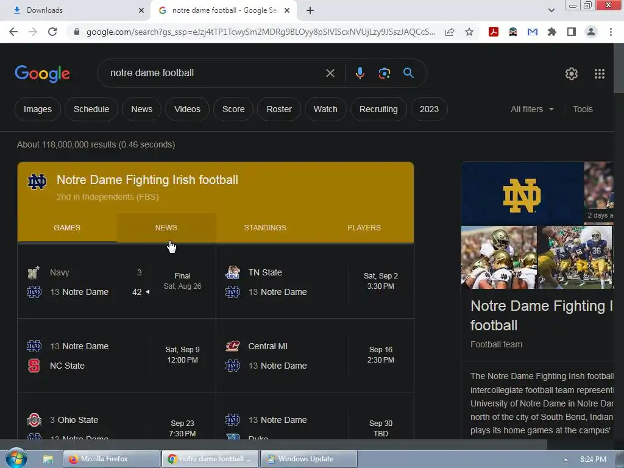Screen dimensions: 624x468
Task: Search by image with Google Lens
Action: coord(384,73)
